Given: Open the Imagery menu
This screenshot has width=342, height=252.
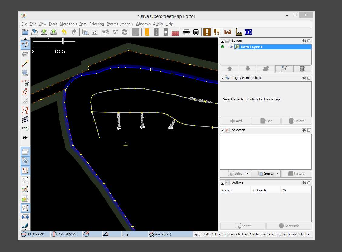Looking at the screenshot, I should pyautogui.click(x=127, y=24).
